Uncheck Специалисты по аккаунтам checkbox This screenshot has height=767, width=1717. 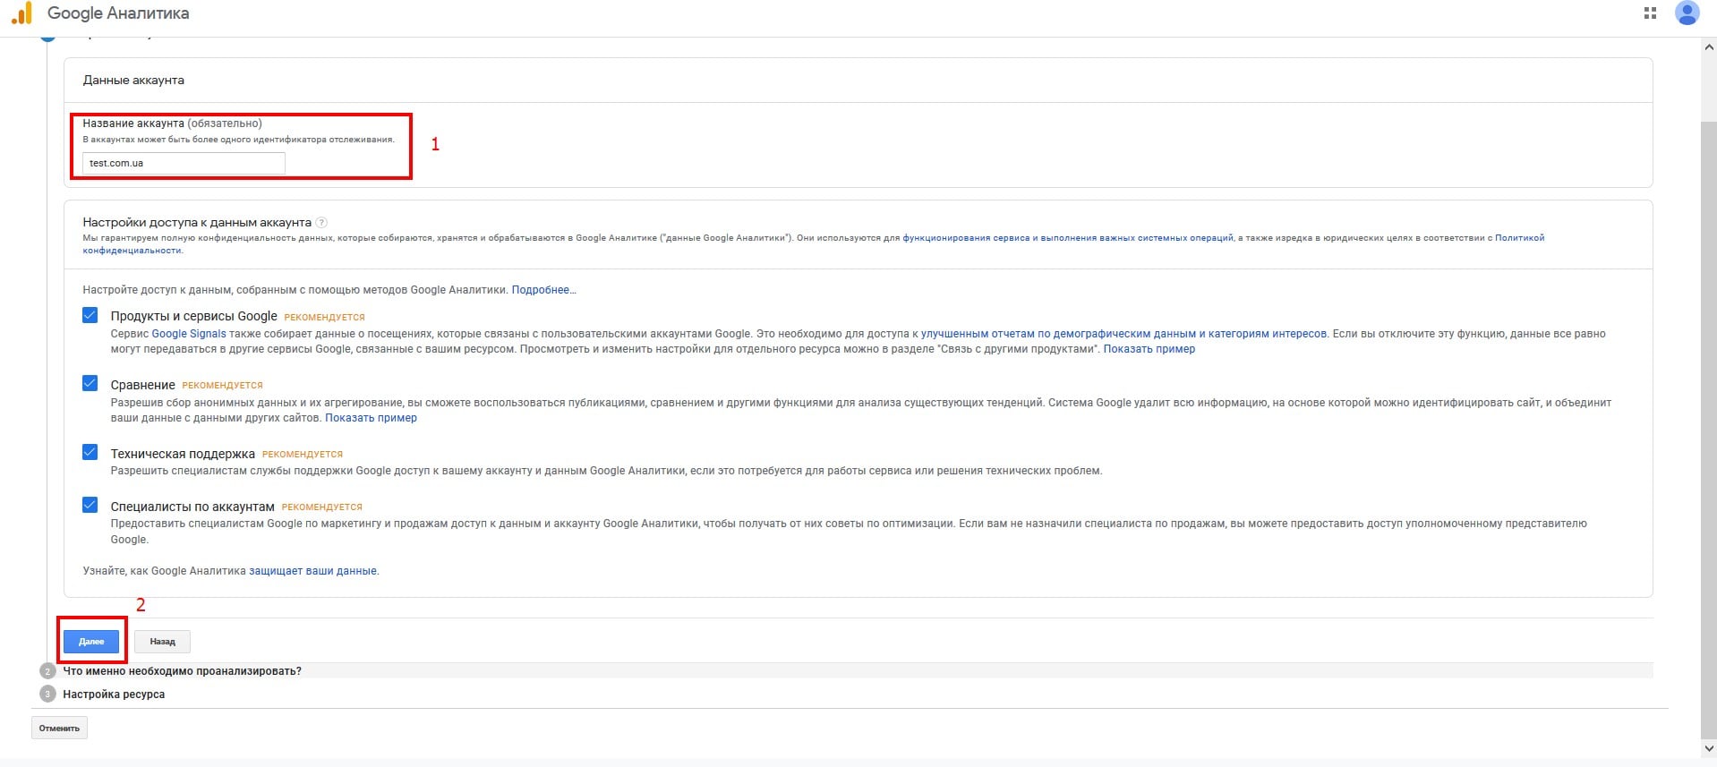(90, 506)
